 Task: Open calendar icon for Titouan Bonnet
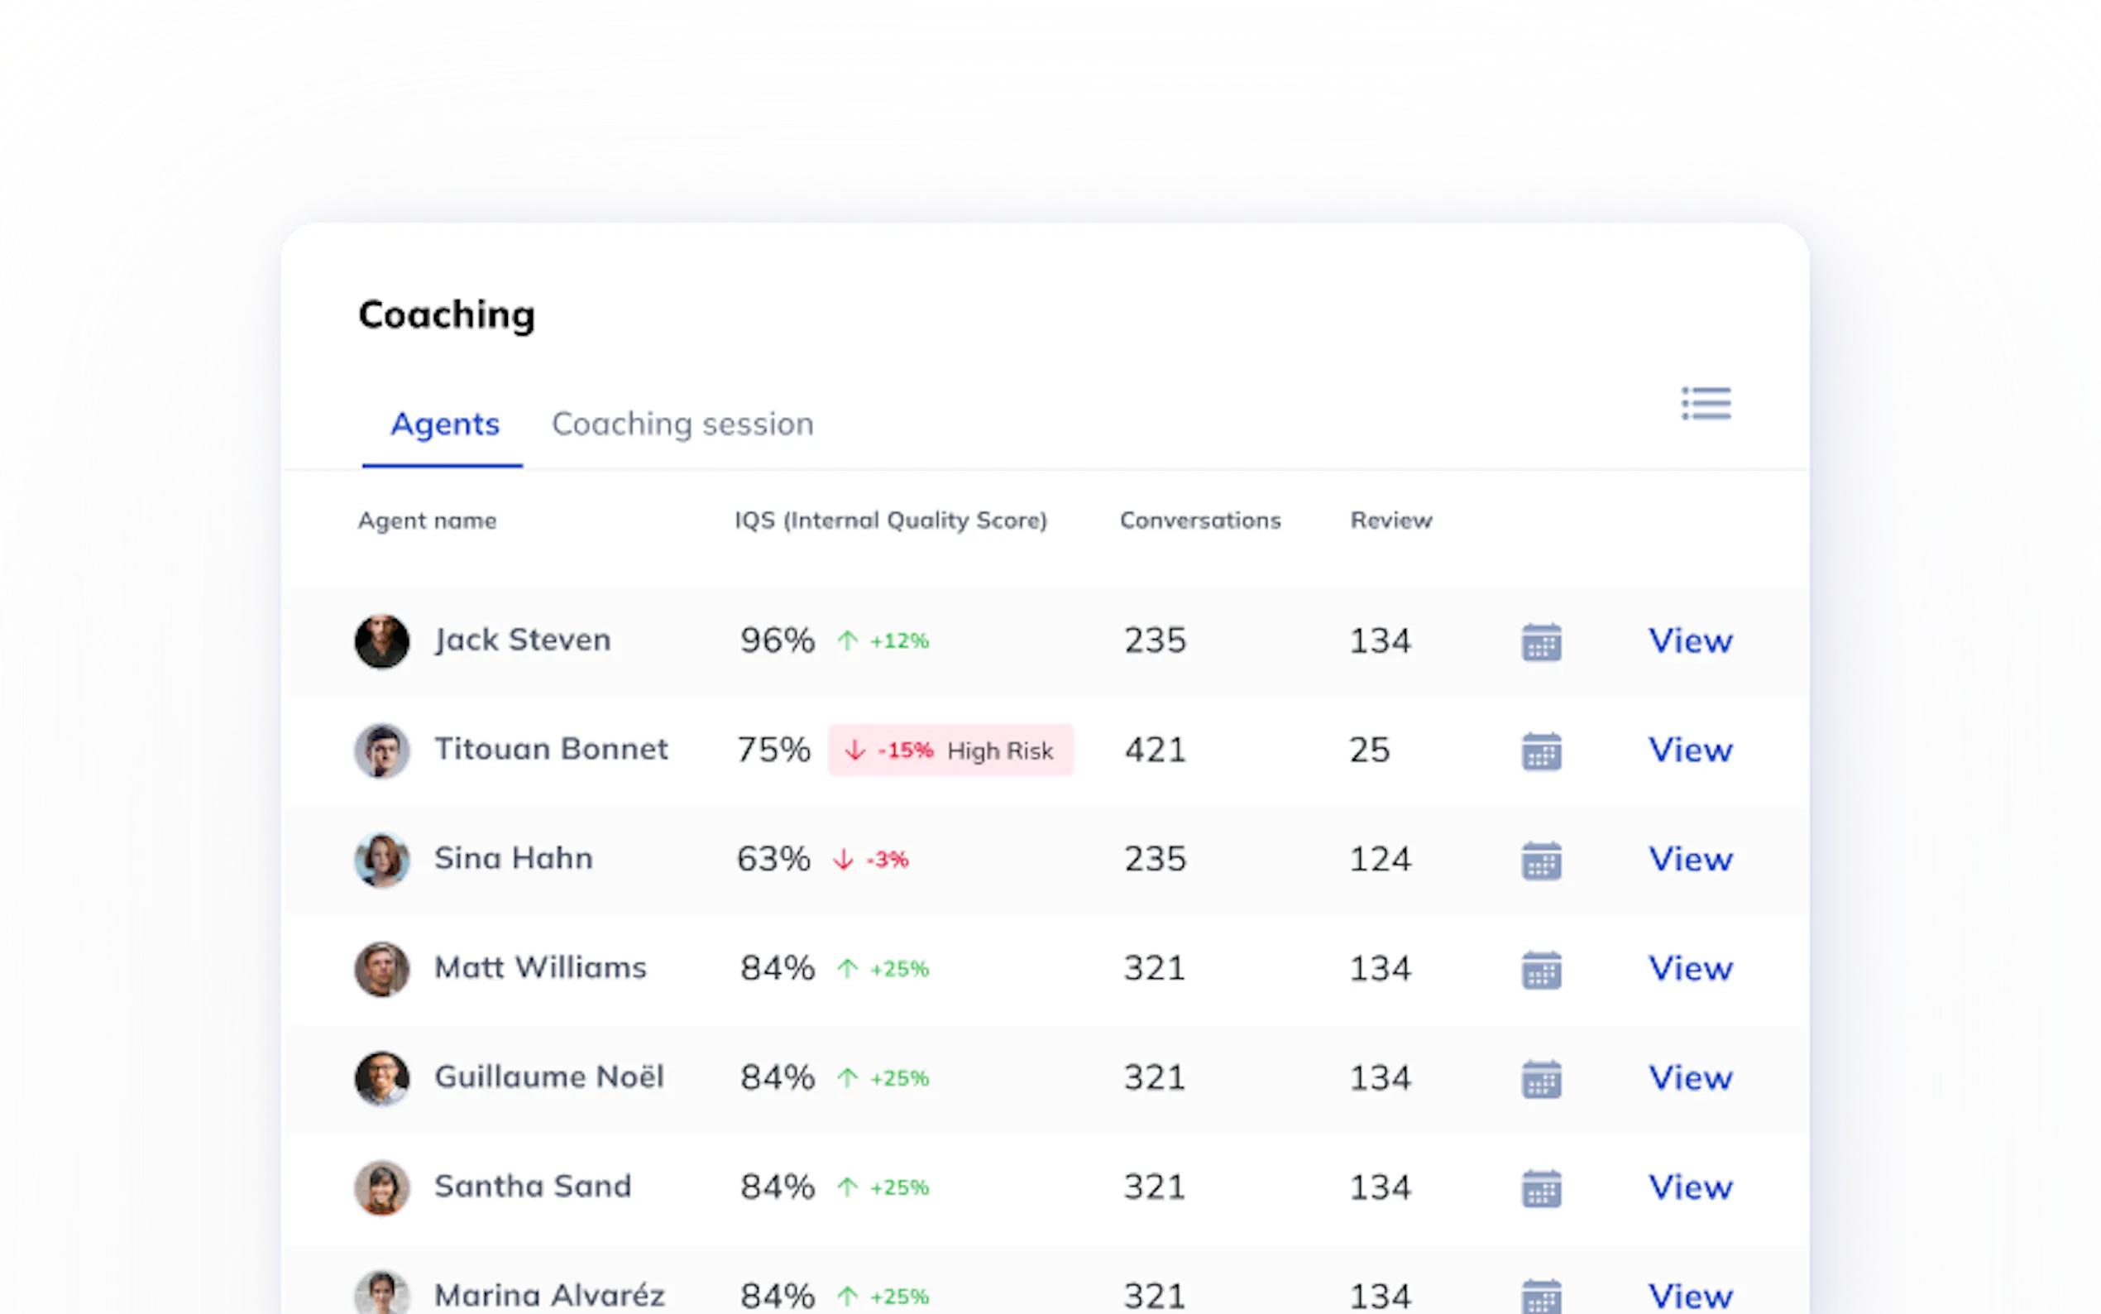pyautogui.click(x=1541, y=751)
